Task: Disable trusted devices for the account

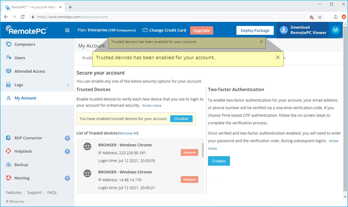Action: point(181,119)
